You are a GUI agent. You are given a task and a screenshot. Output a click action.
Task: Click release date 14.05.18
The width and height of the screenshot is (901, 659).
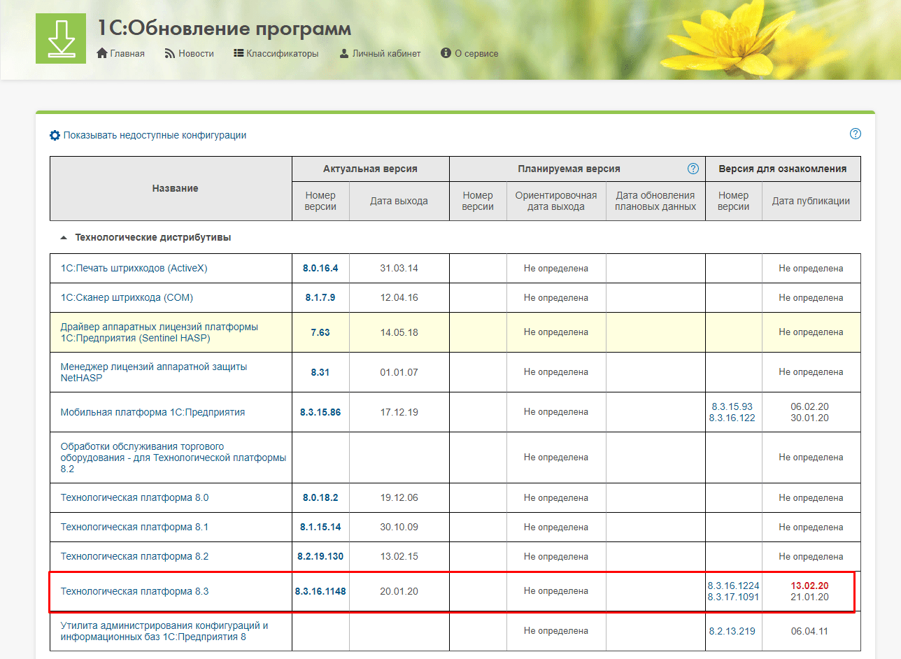[399, 332]
